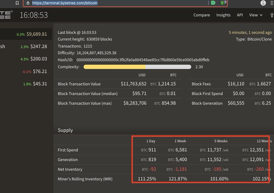This screenshot has width=274, height=193.
Task: Select the $76.21 asset row
Action: coord(26,72)
